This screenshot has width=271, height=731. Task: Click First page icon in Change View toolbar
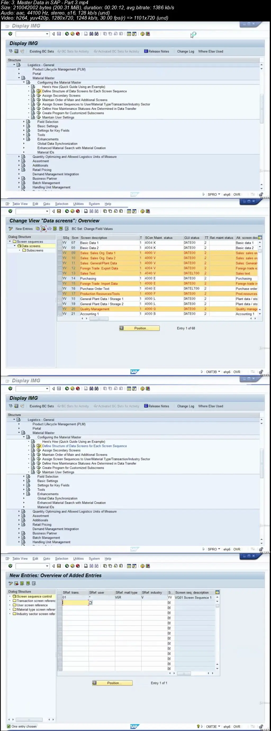pyautogui.click(x=105, y=211)
